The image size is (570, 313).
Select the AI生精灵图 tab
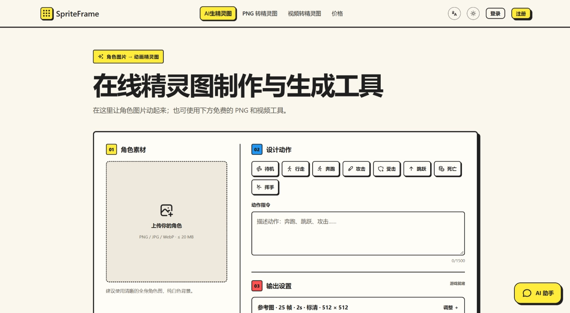click(218, 13)
